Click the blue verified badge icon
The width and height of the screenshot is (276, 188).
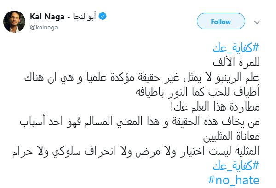click(103, 17)
